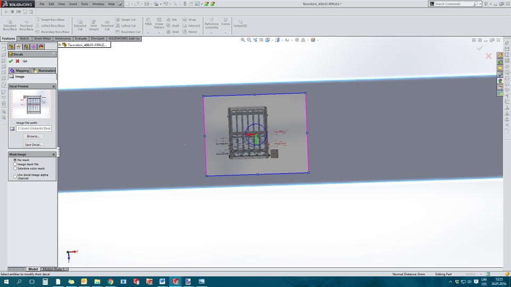The height and width of the screenshot is (287, 511).
Task: Open the FeatureManager design tree tab
Action: (x=11, y=47)
